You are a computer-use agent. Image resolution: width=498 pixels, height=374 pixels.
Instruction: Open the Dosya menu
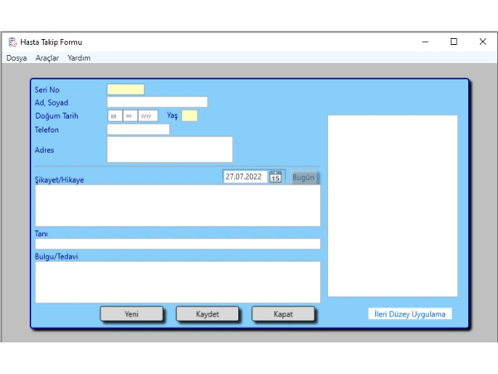click(17, 58)
